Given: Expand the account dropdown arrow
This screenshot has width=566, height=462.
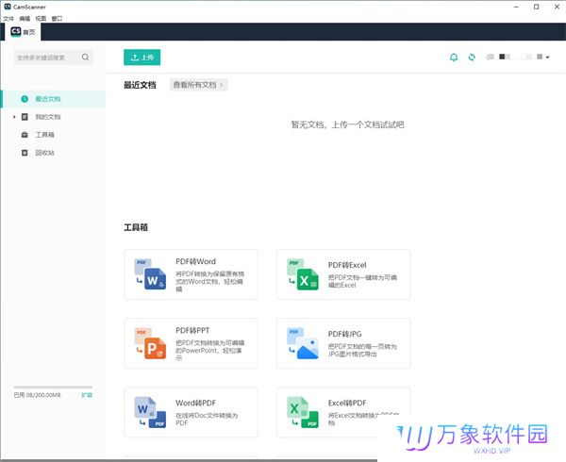Looking at the screenshot, I should coord(547,58).
